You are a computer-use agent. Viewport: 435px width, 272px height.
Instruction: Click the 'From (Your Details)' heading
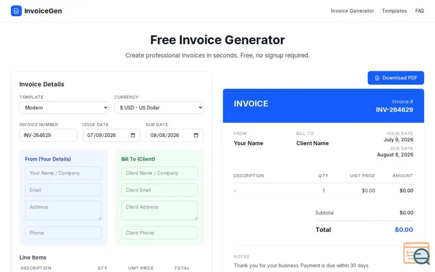point(48,159)
